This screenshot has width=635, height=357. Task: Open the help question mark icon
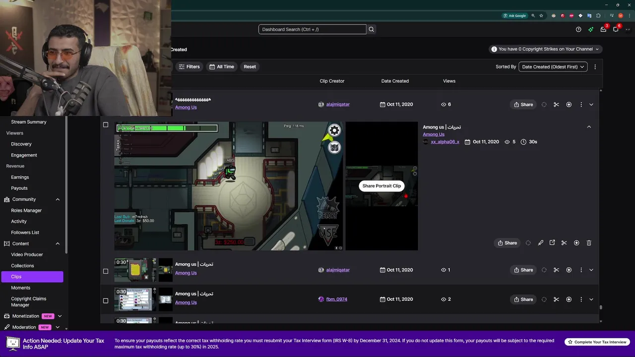(578, 29)
